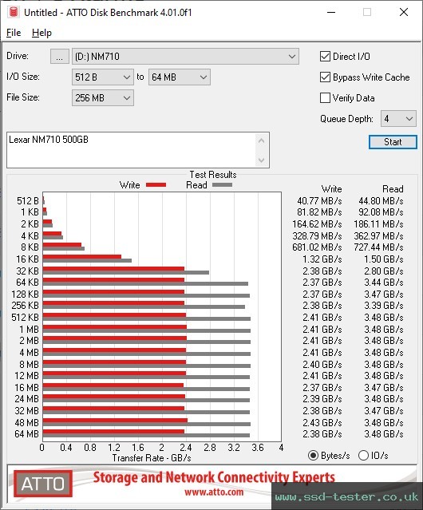The height and width of the screenshot is (510, 423).
Task: Click the 48 MB write value 2.43 GB/s
Action: 322,423
